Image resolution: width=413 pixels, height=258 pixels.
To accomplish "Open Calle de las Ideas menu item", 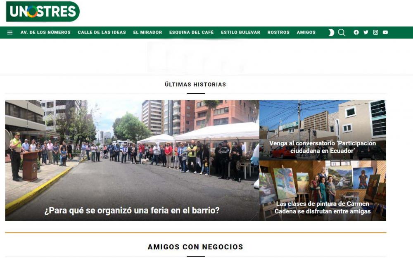I will click(102, 33).
